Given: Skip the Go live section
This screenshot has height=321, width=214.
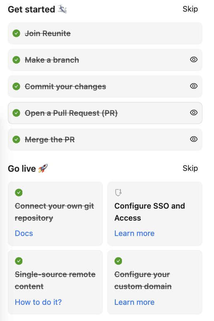Looking at the screenshot, I should tap(190, 168).
